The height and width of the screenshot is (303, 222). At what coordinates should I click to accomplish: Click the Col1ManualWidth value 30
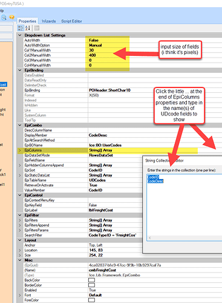[91, 50]
